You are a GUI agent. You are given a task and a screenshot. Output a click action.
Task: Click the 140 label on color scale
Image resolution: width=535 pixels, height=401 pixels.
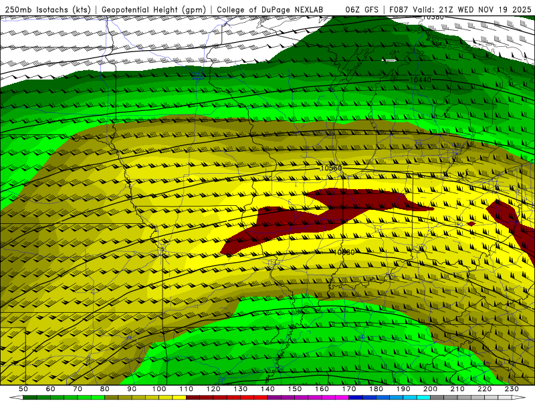[x=267, y=389]
